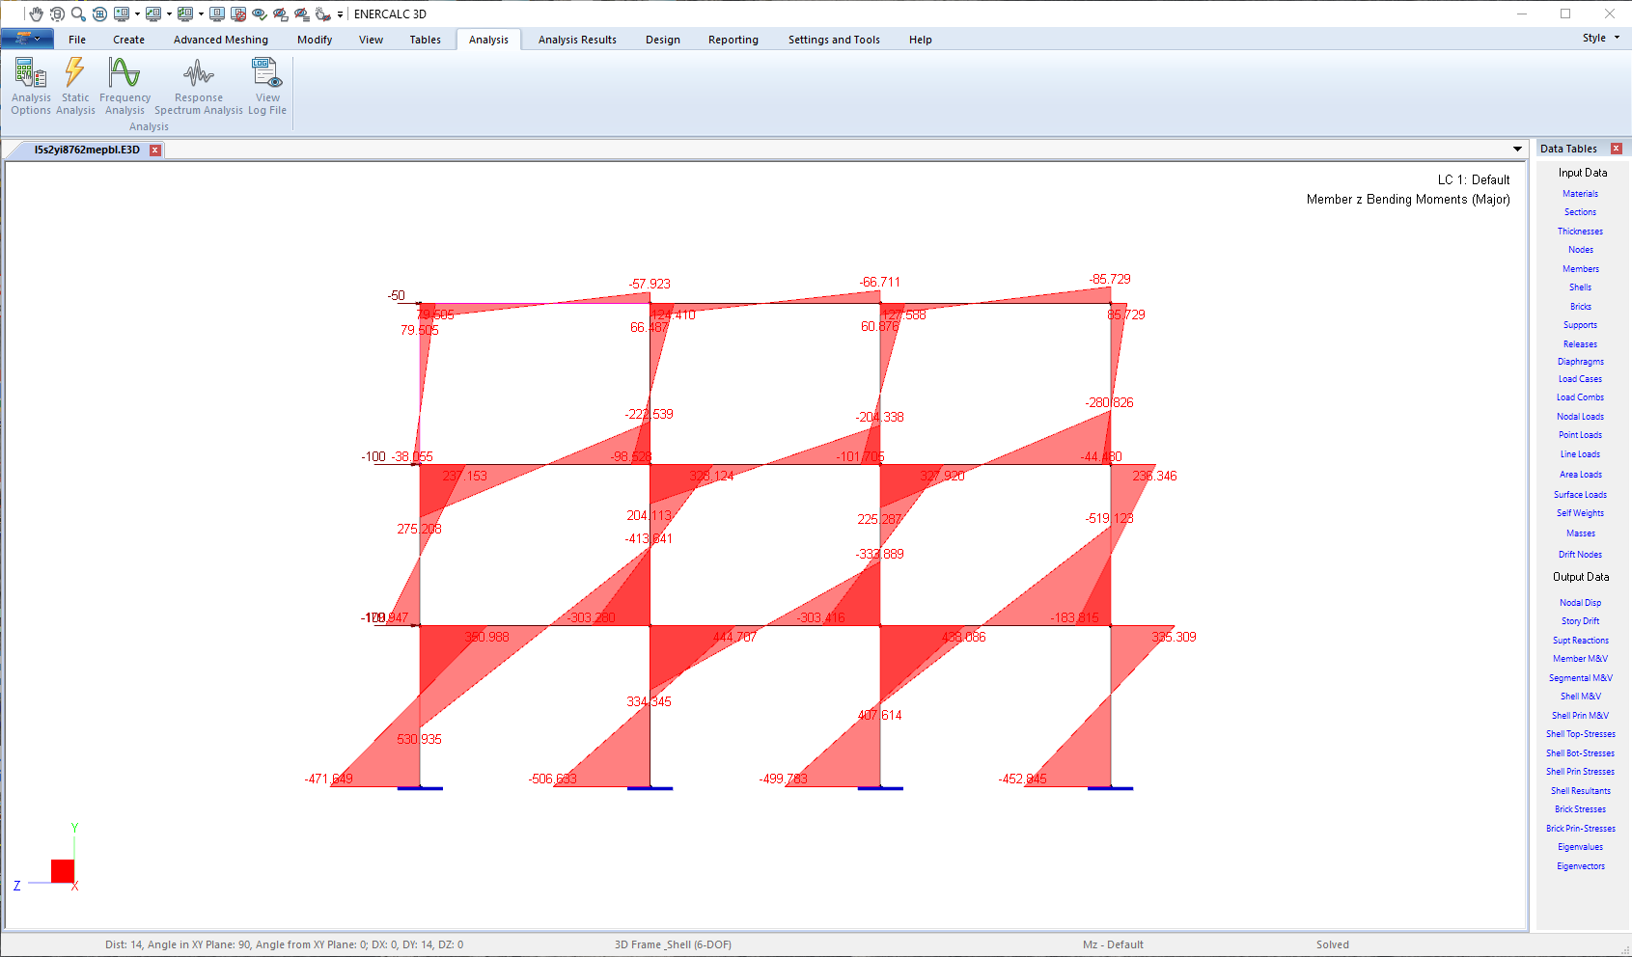Expand the shell display options dropdown arrow
Viewport: 1632px width, 957px height.
[x=201, y=14]
